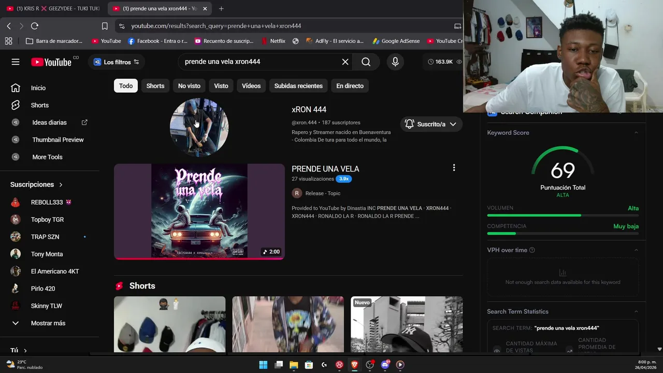Screen dimensions: 663x373
Task: Open OBS Studio from the taskbar
Action: [370, 365]
